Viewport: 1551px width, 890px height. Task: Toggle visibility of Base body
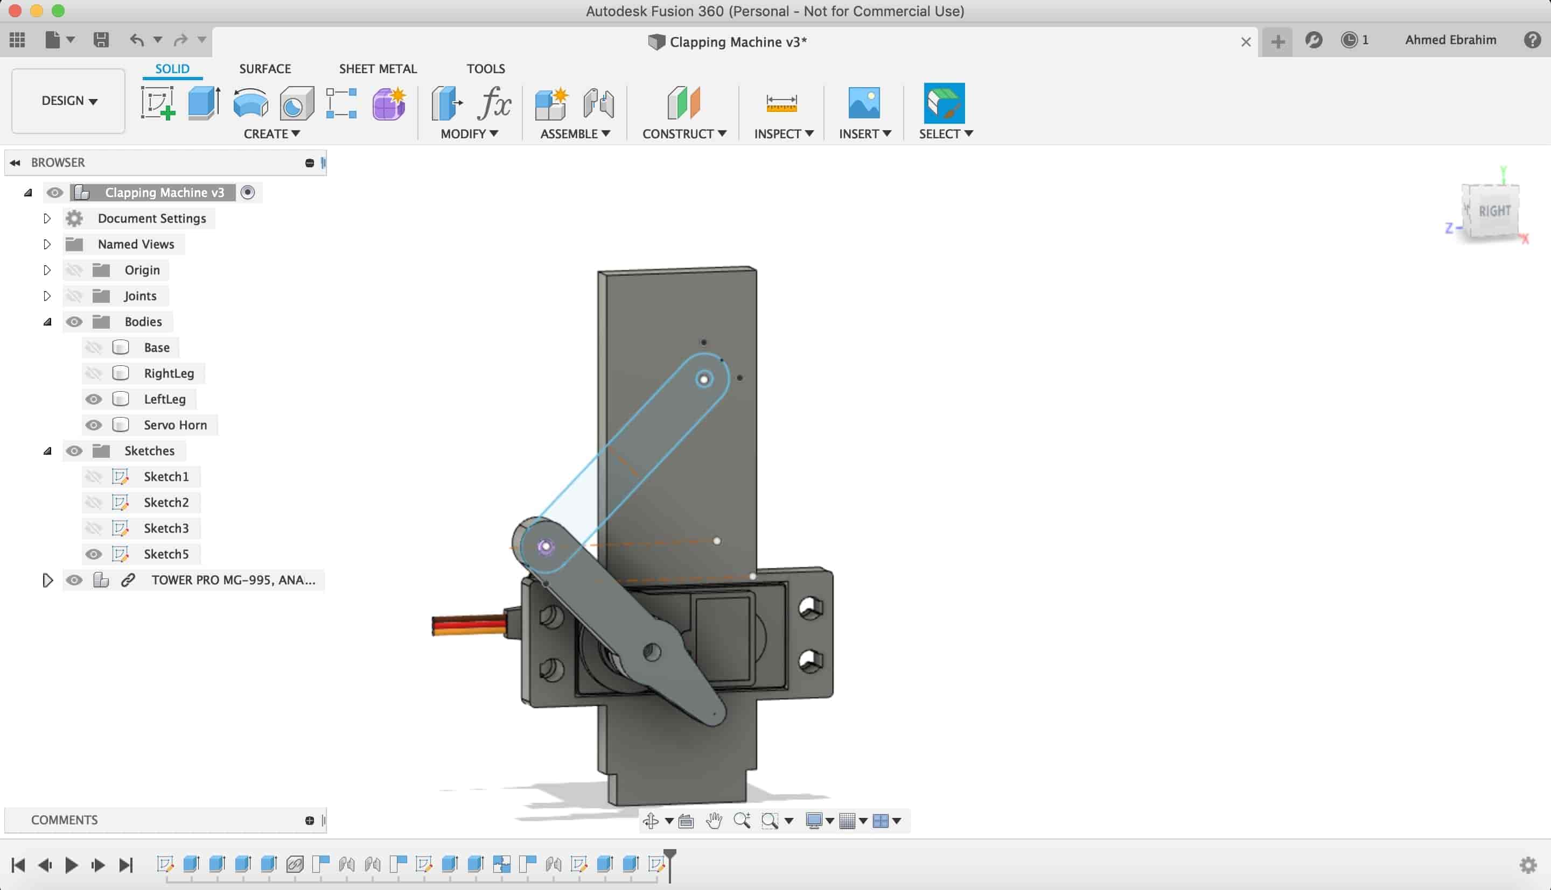[x=93, y=347]
